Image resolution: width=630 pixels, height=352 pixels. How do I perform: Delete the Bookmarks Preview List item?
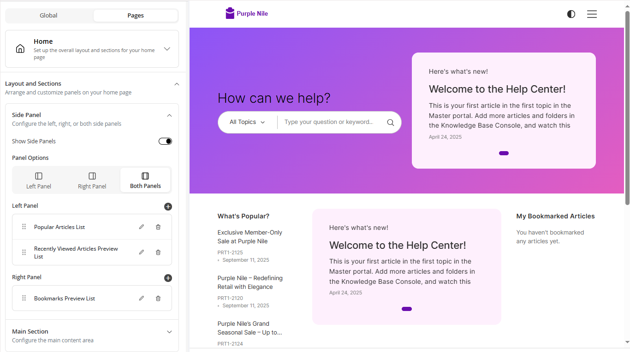(158, 298)
